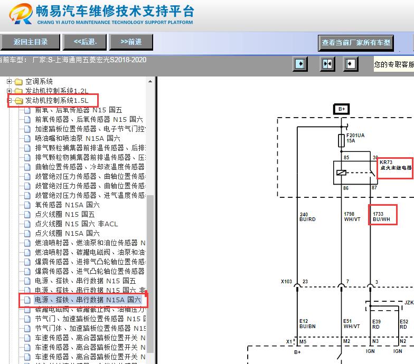The height and width of the screenshot is (364, 414).
Task: Go back with <<后退 button
Action: click(84, 42)
